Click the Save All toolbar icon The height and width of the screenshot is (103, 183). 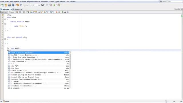[13, 5]
